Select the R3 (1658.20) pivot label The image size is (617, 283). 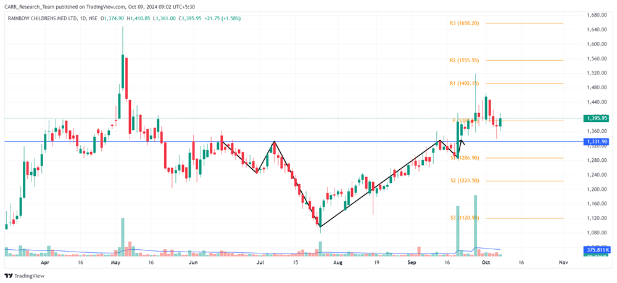[x=465, y=23]
